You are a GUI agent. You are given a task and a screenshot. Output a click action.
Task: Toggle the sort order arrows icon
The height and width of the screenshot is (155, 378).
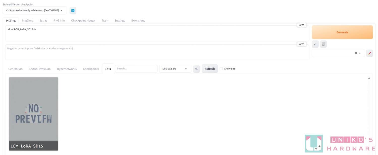196,69
